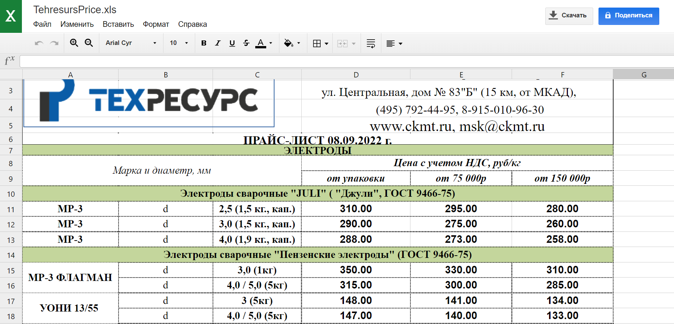The image size is (674, 324).
Task: Click the от 150 000р header cell
Action: coord(563,178)
